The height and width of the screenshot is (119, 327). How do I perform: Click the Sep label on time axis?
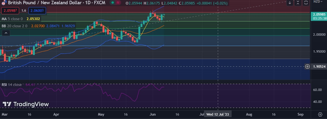click(300, 115)
